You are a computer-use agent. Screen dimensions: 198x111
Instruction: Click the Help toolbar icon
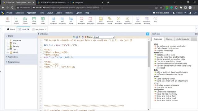click(155, 20)
